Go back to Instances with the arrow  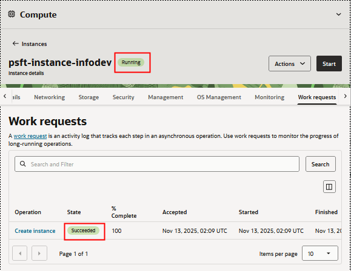coord(15,44)
